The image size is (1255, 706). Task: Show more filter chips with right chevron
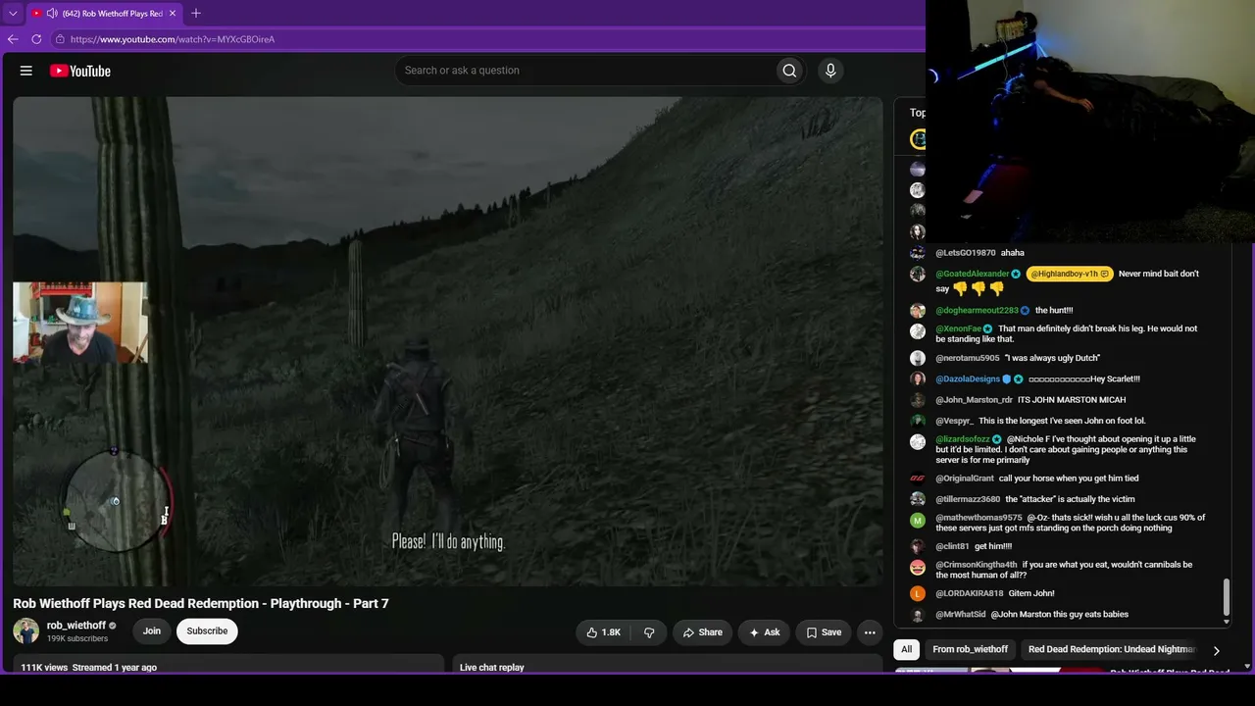(x=1216, y=650)
